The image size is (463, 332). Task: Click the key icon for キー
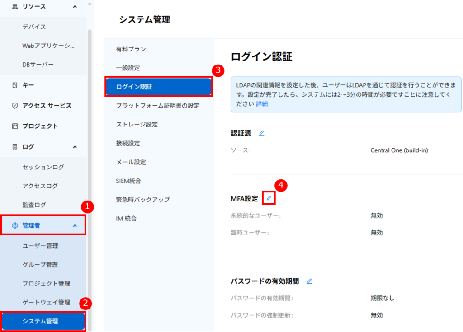pos(15,85)
